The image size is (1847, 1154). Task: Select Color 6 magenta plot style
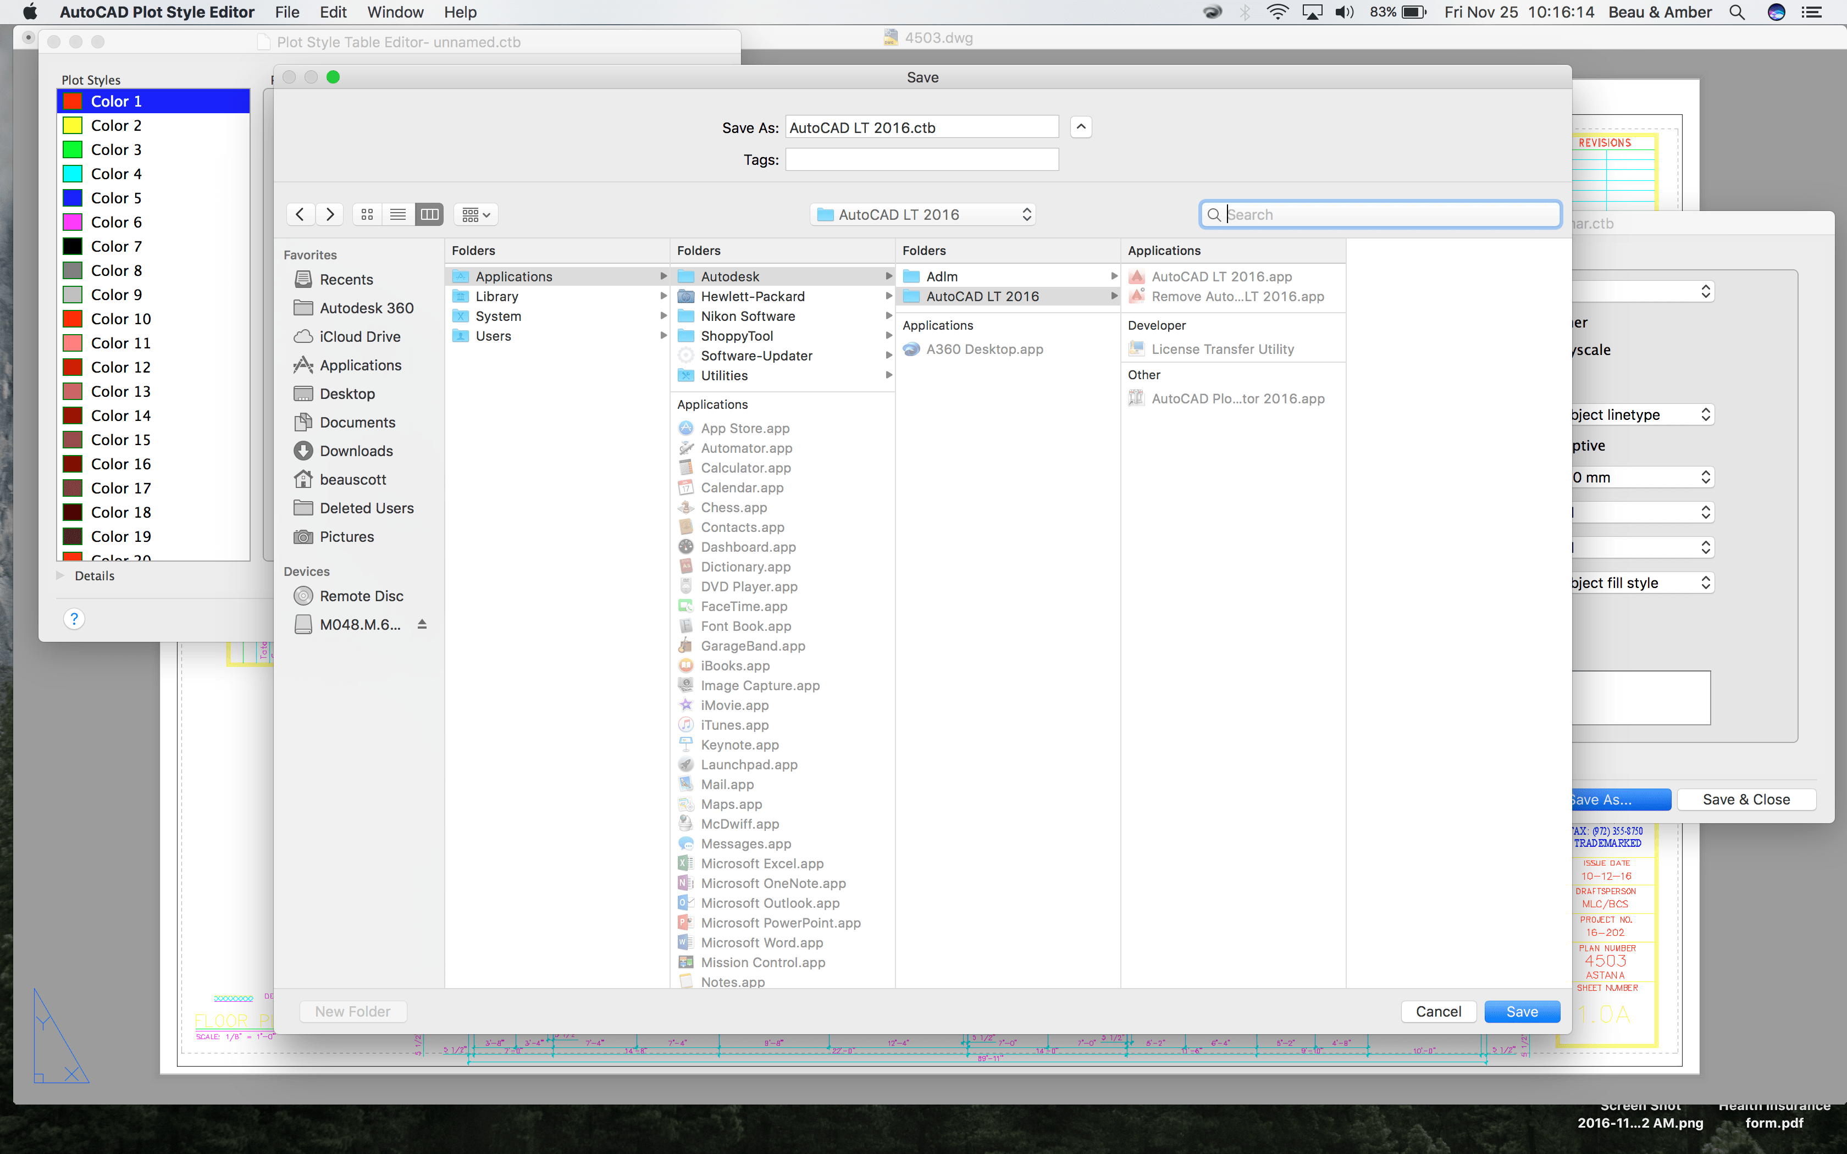point(153,222)
